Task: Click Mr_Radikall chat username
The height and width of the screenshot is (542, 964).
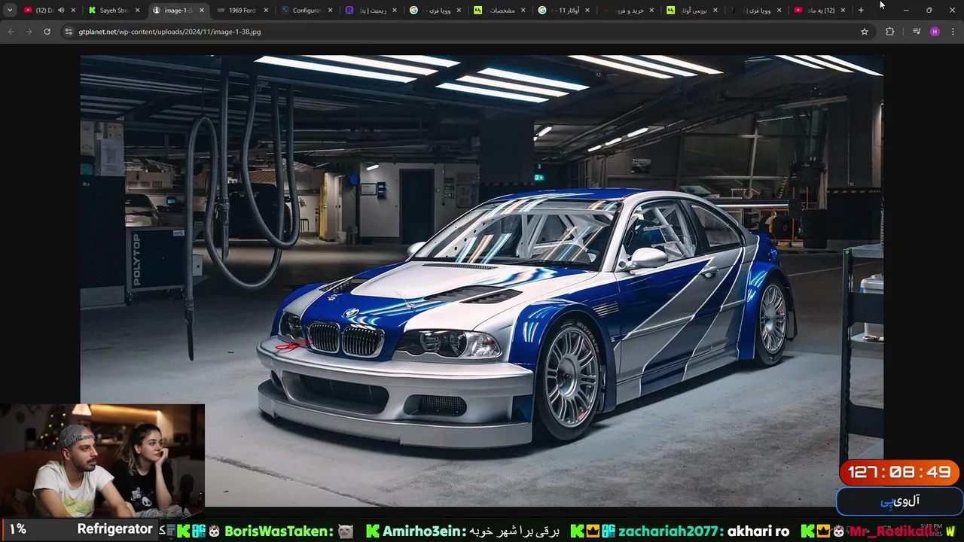Action: coord(895,531)
